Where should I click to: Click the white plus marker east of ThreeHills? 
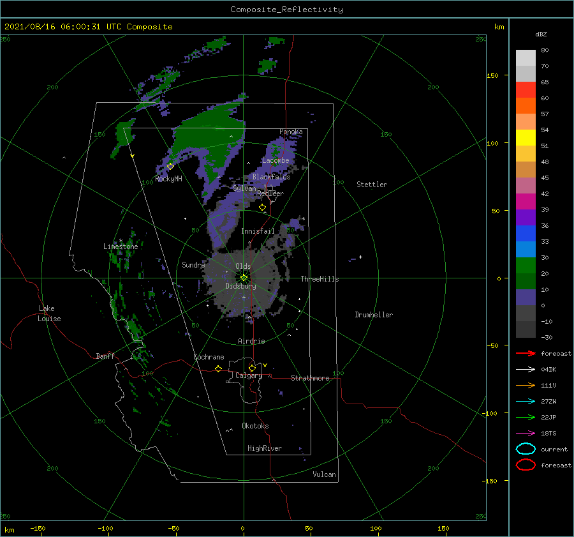click(x=360, y=257)
